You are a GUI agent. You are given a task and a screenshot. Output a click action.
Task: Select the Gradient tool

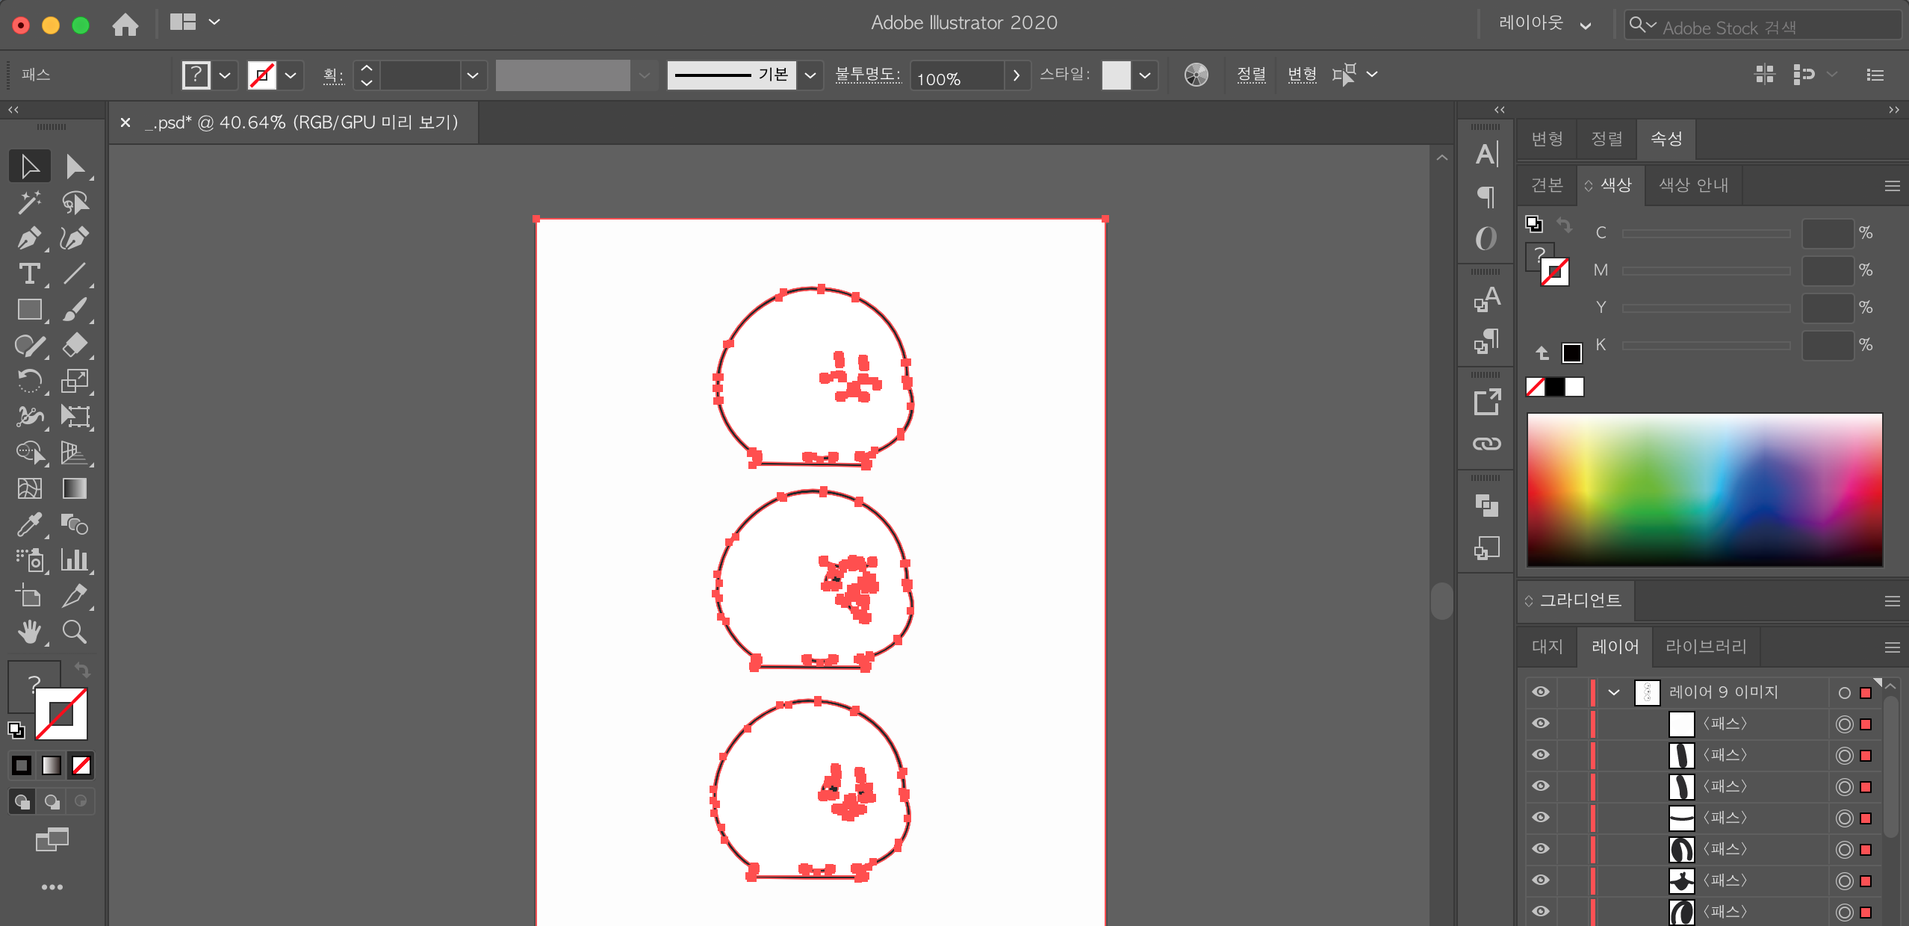point(75,488)
